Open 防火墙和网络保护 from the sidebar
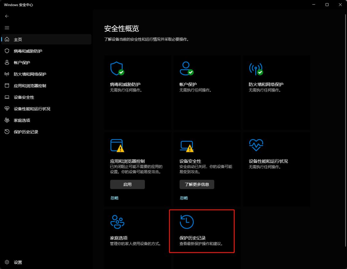347x269 pixels. click(x=46, y=74)
